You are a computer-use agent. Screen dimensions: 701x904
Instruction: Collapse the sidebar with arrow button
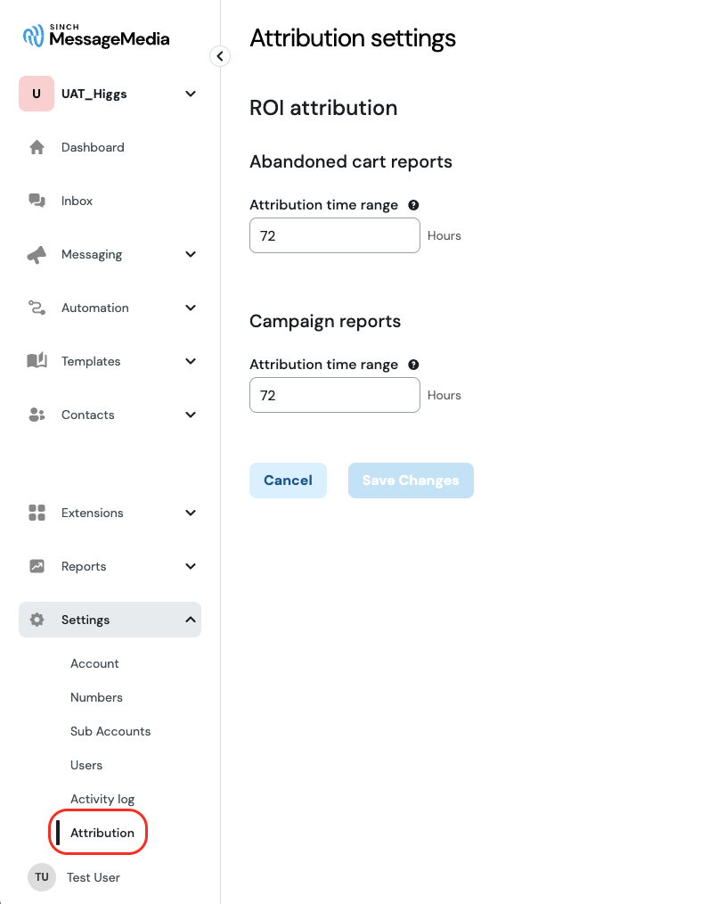[220, 56]
